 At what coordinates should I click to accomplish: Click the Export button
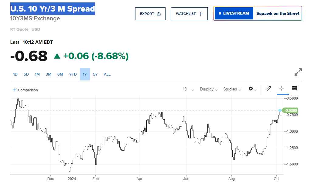pos(150,14)
